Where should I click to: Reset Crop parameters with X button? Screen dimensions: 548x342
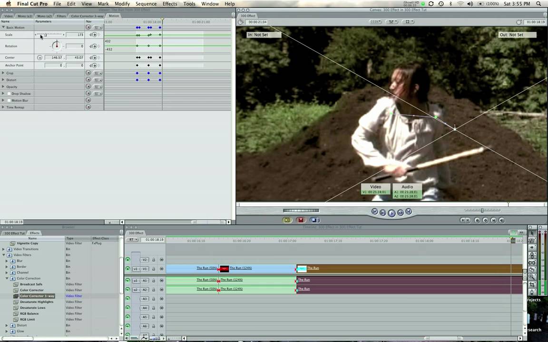point(88,73)
